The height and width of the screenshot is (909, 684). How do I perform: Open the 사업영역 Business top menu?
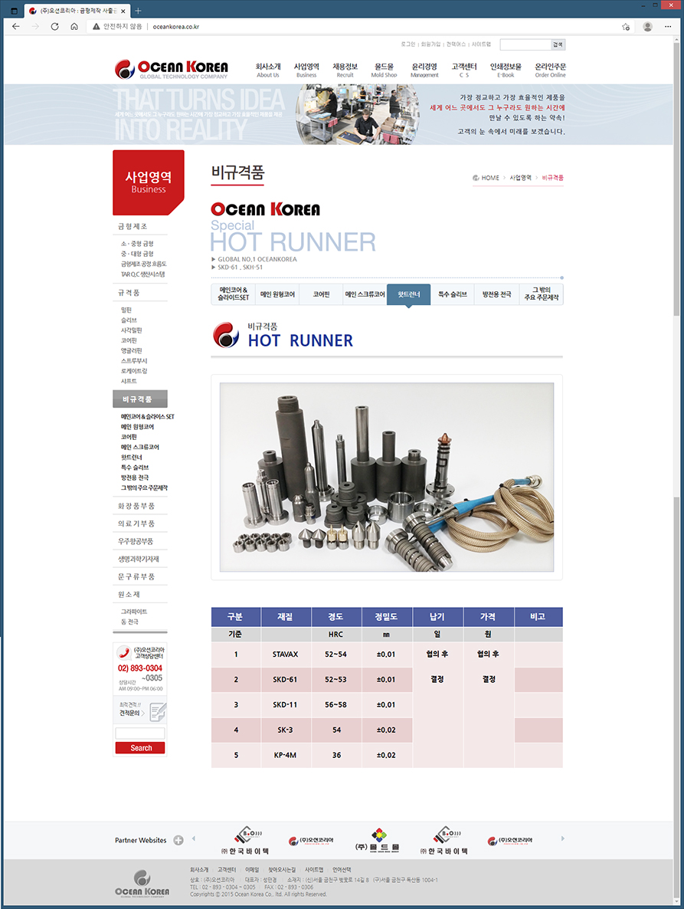pyautogui.click(x=306, y=70)
